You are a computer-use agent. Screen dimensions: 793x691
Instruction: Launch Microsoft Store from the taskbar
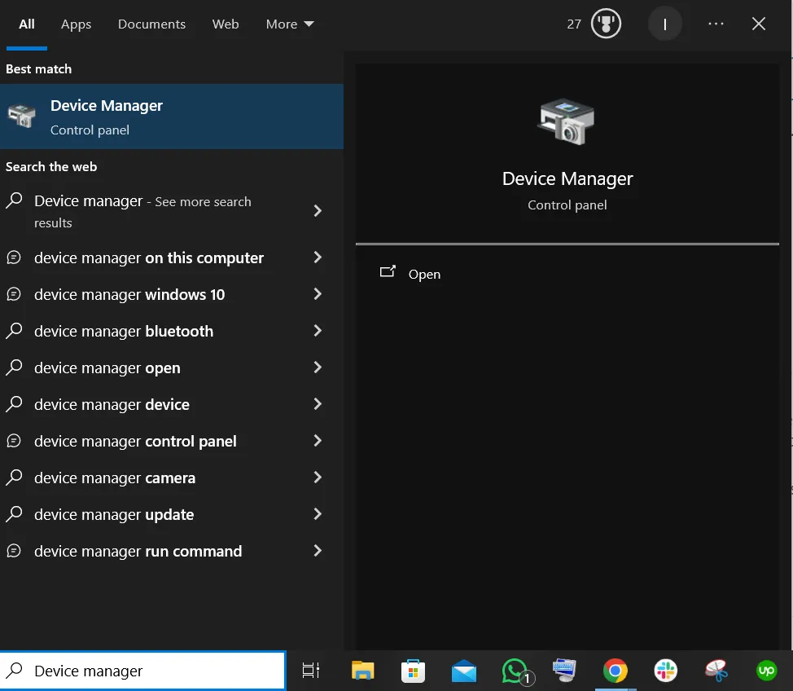[x=414, y=671]
